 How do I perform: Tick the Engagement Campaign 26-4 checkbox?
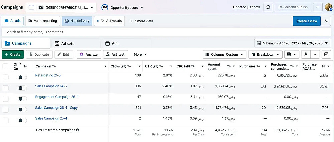[6, 99]
